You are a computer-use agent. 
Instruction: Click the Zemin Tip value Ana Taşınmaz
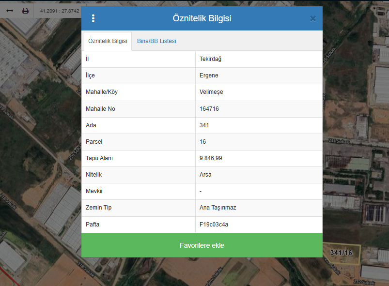[x=218, y=208]
